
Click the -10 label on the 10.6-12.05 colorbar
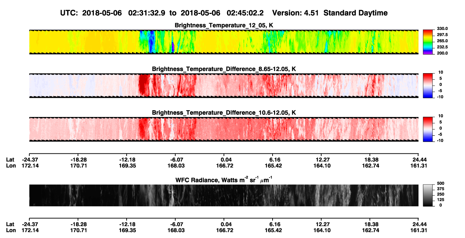tap(440, 140)
